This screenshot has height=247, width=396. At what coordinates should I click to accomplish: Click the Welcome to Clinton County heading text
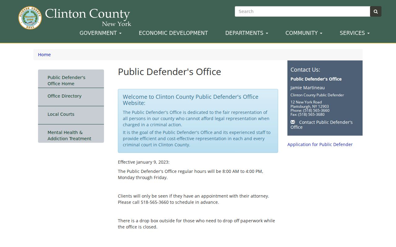[x=191, y=100]
